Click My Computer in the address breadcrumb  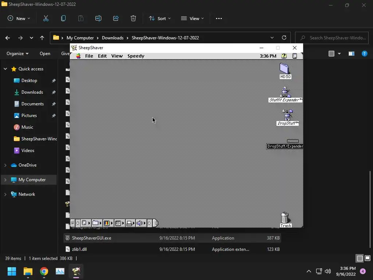point(80,38)
